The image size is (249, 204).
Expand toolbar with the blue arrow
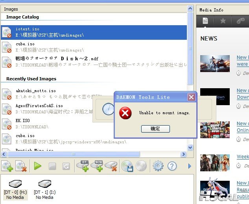point(189,166)
